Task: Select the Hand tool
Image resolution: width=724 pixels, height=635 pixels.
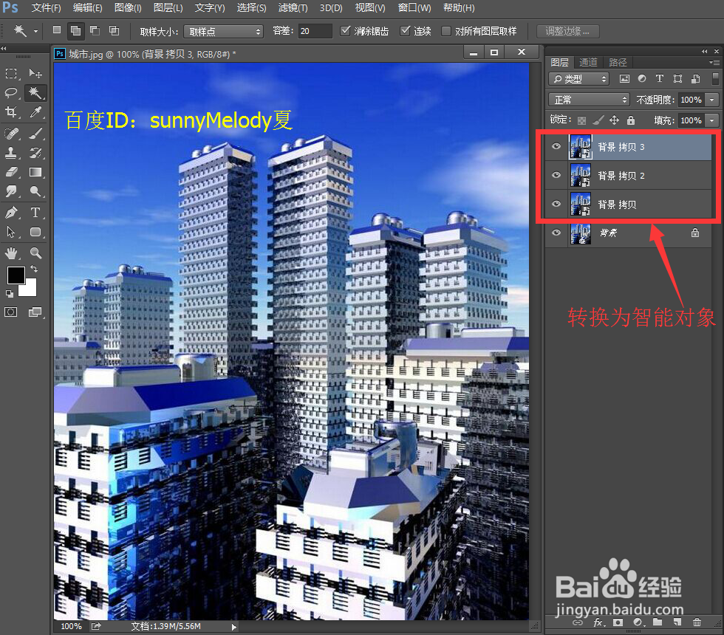Action: (x=10, y=252)
